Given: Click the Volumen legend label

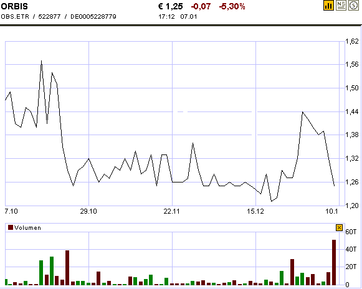Looking at the screenshot, I should pyautogui.click(x=27, y=228).
